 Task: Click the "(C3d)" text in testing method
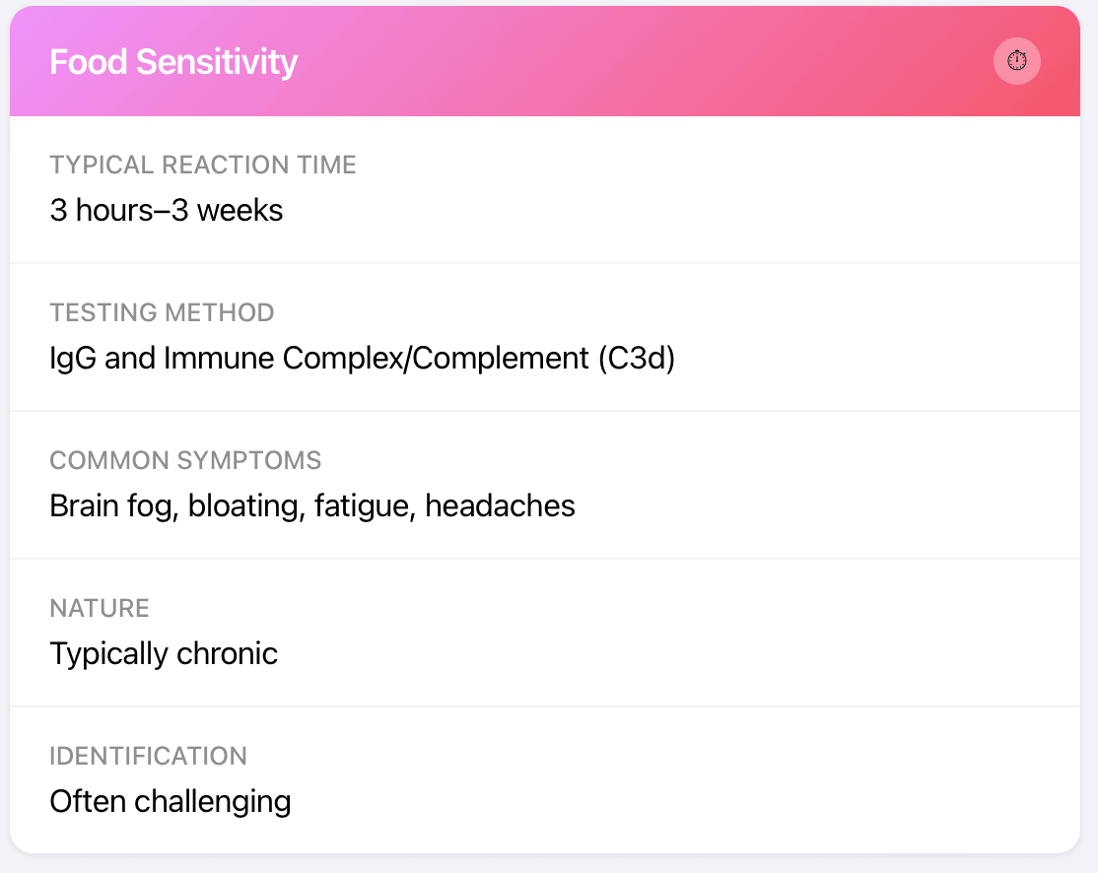636,358
